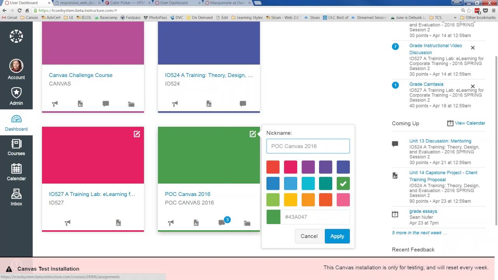Open the Canvas Challenge Course title link
The height and width of the screenshot is (280, 498).
point(81,75)
